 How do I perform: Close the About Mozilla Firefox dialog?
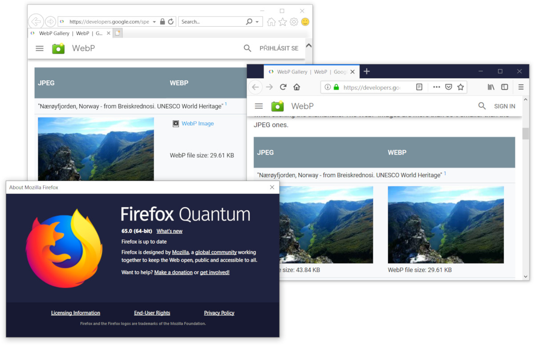click(x=272, y=187)
